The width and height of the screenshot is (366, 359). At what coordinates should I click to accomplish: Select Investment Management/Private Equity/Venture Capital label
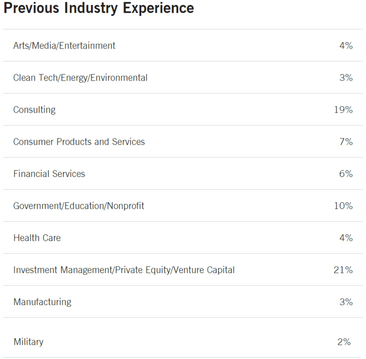(x=124, y=271)
